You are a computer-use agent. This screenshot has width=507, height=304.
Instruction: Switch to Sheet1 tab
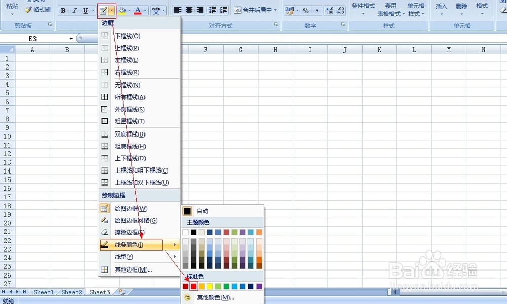coord(43,292)
